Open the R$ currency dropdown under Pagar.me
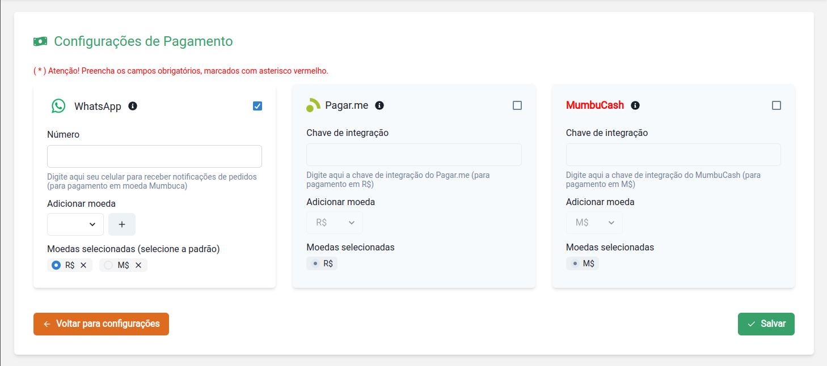 pos(334,222)
